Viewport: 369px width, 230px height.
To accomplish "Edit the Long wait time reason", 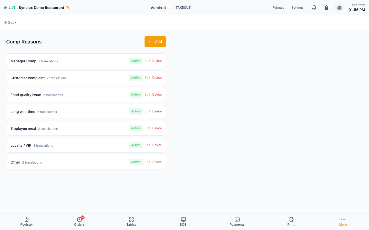I will (147, 111).
